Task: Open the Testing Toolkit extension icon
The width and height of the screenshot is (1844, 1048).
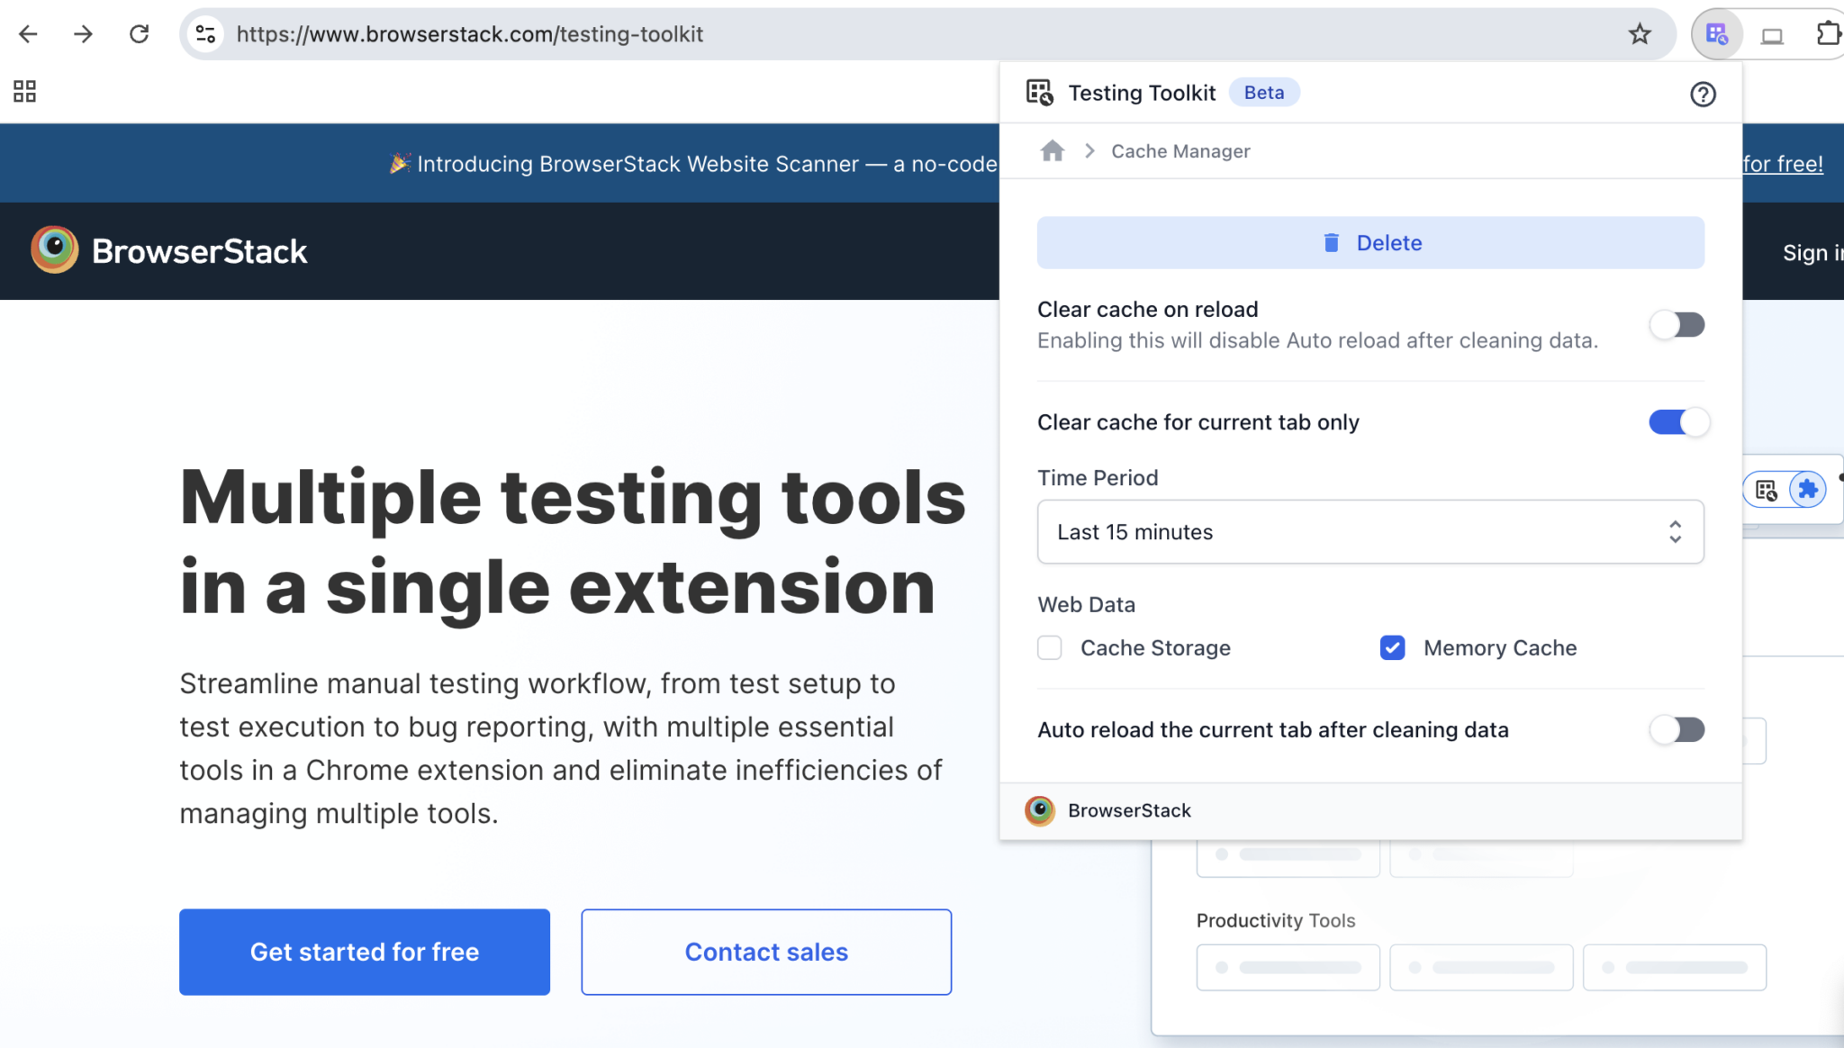Action: (1715, 33)
